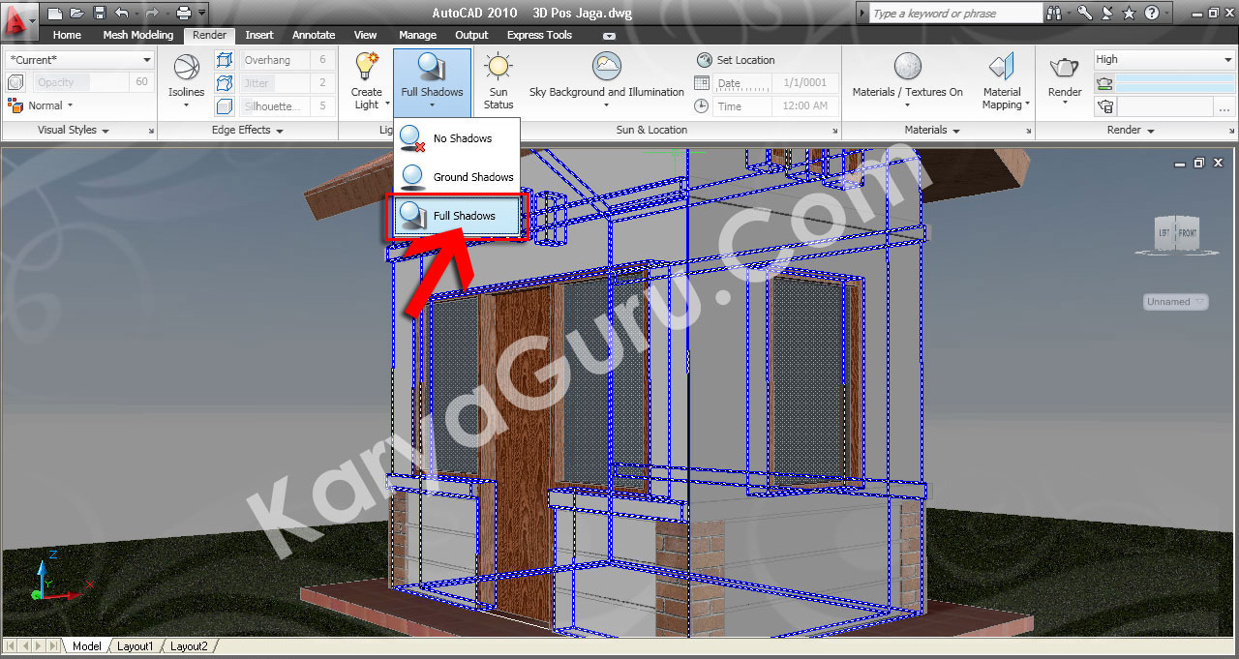Switch to the Mesh Modeling ribbon tab
The width and height of the screenshot is (1239, 659).
(137, 35)
